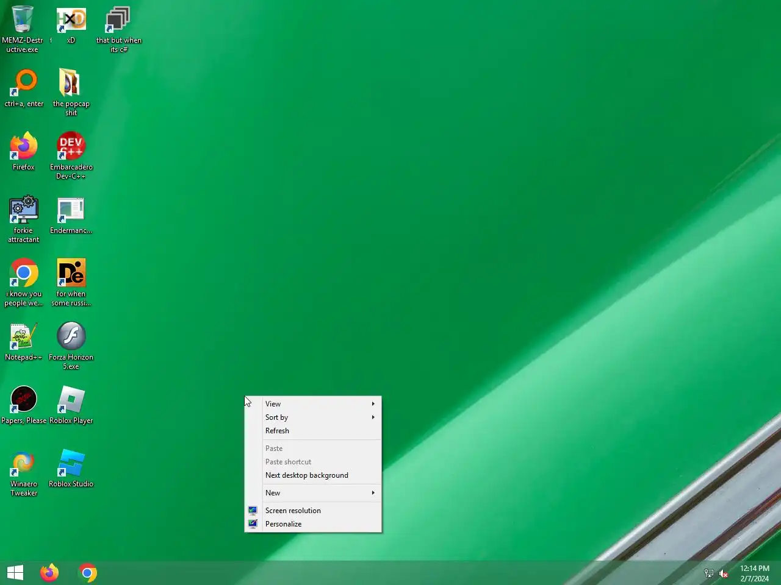Open the network tray icon
Screen dimensions: 781x585
point(708,573)
